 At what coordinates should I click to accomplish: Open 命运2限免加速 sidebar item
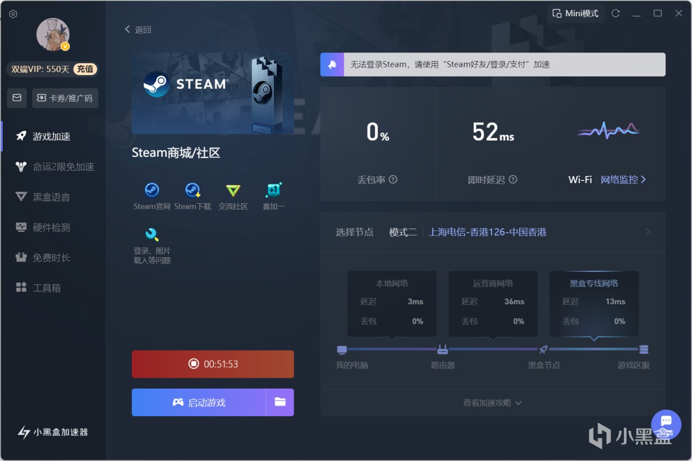(53, 166)
